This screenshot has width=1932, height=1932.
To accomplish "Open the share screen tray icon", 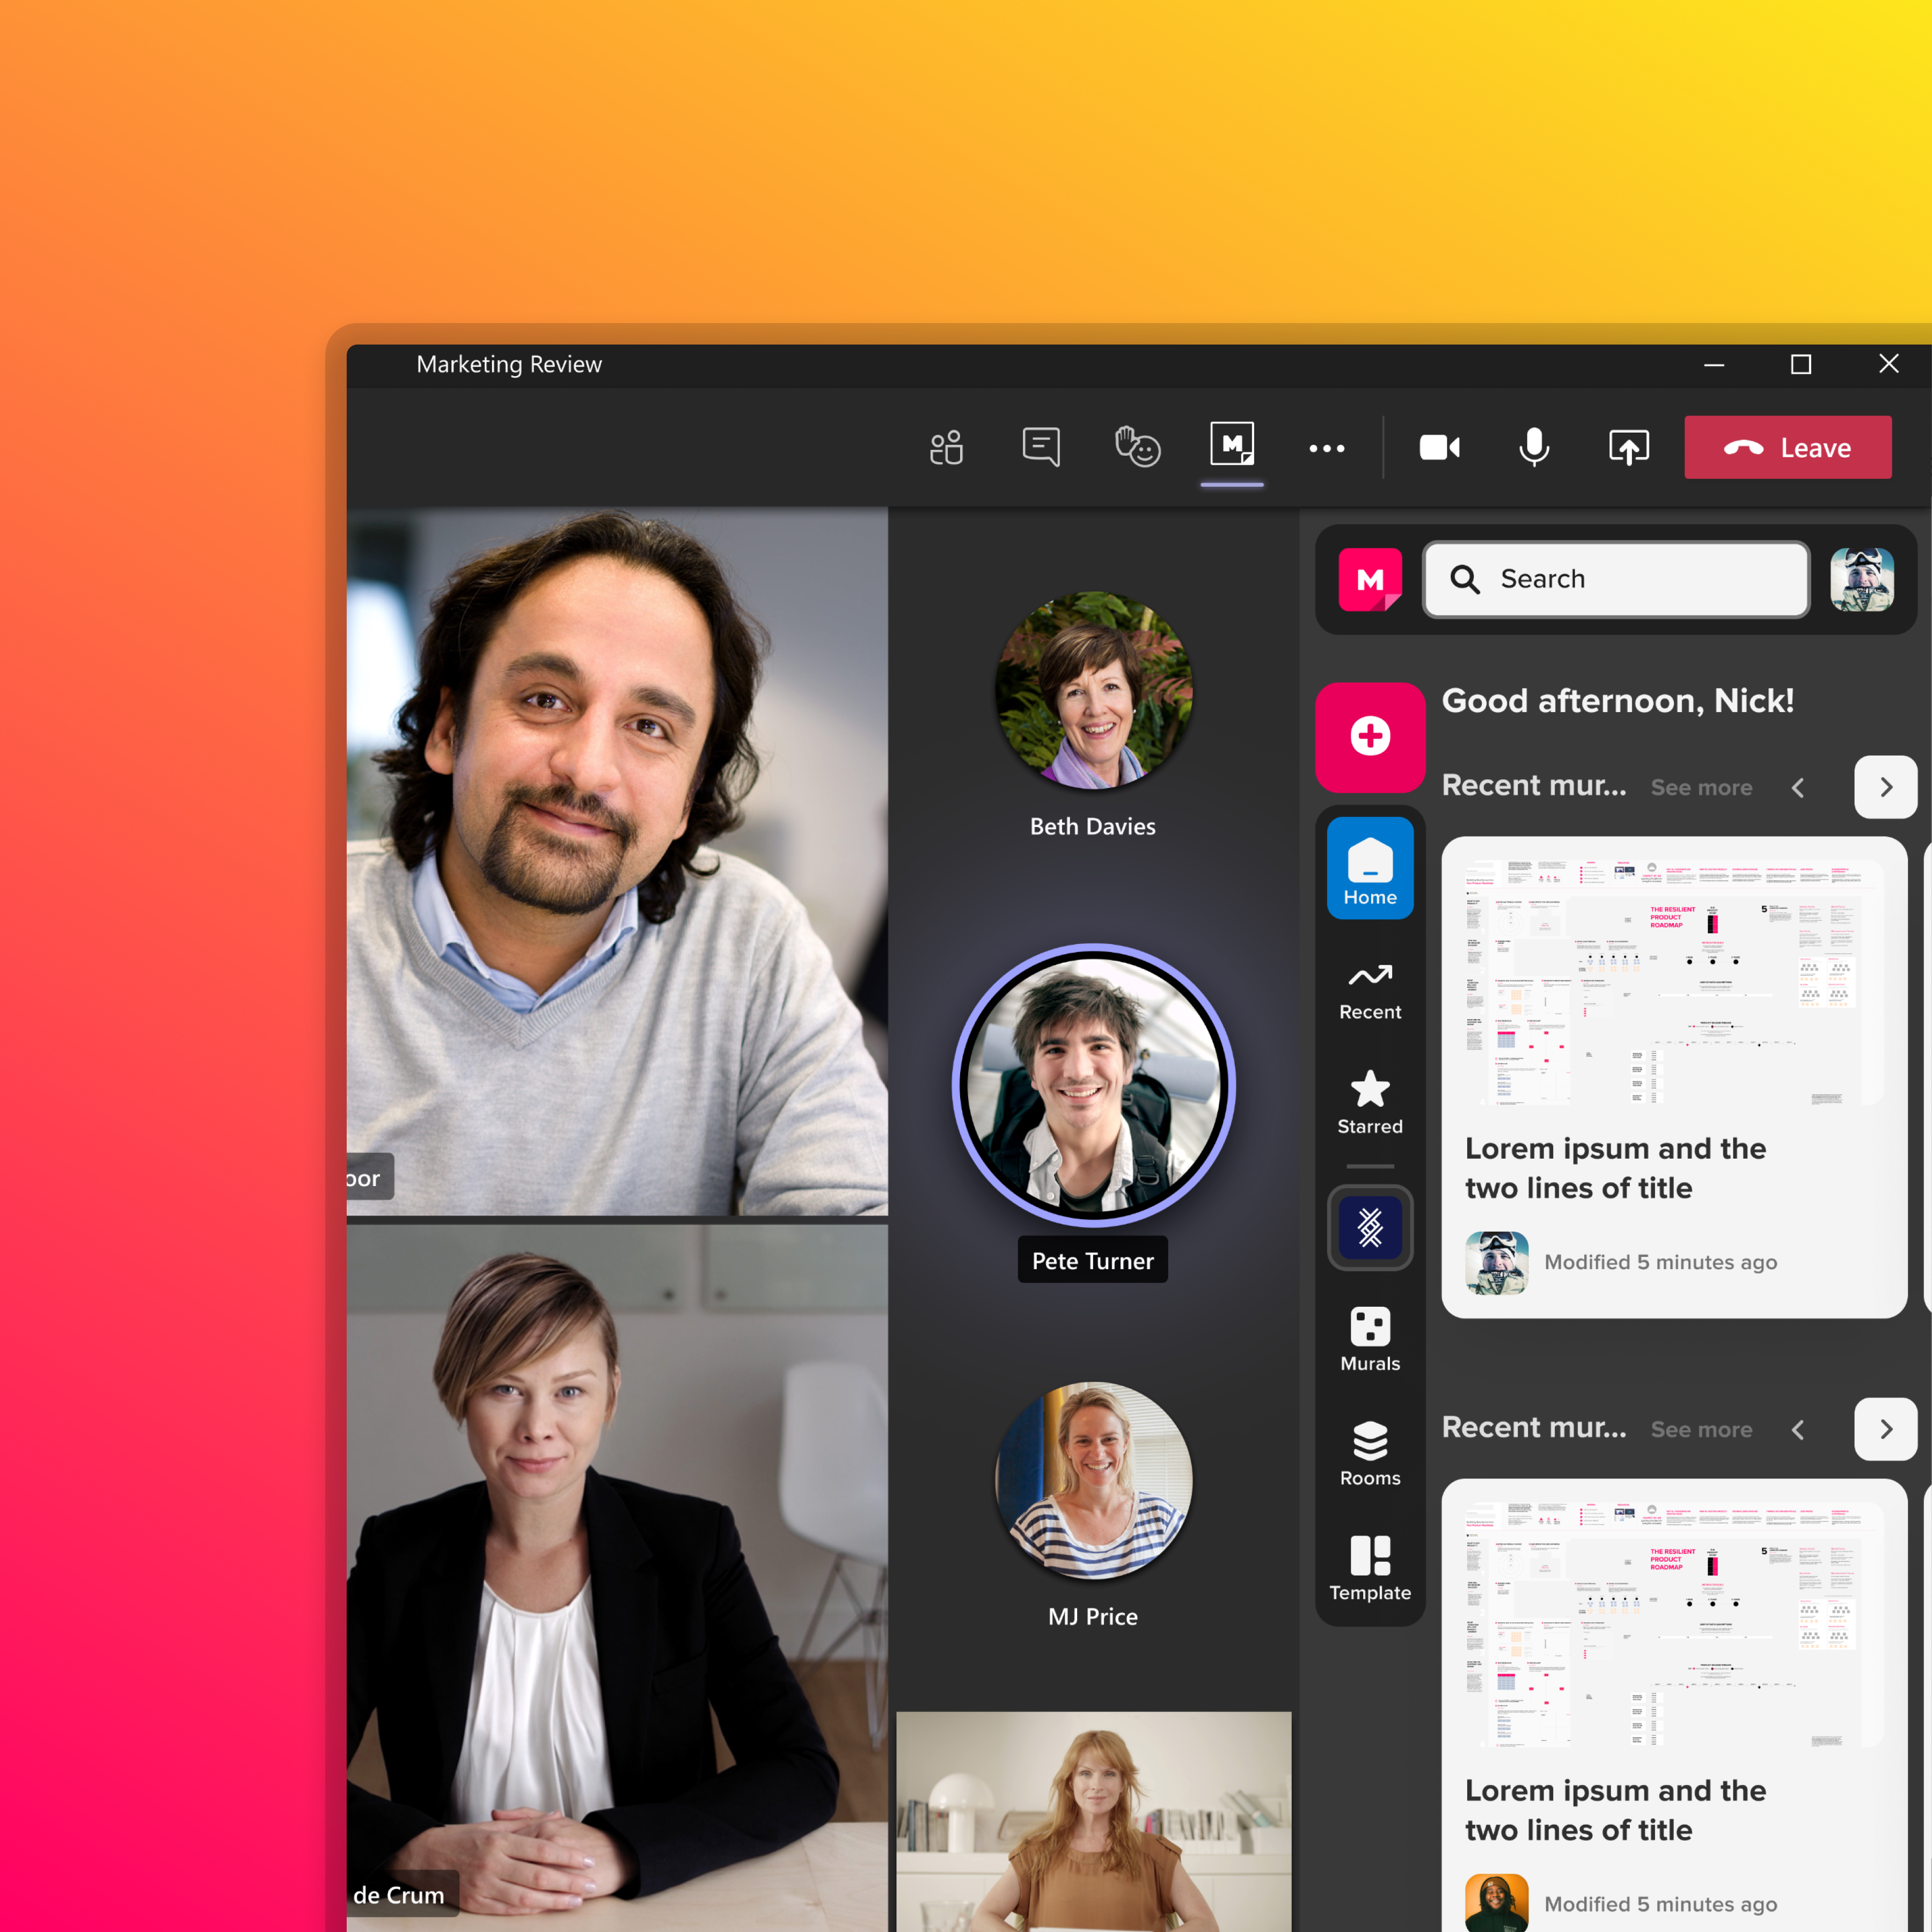I will (x=1628, y=447).
